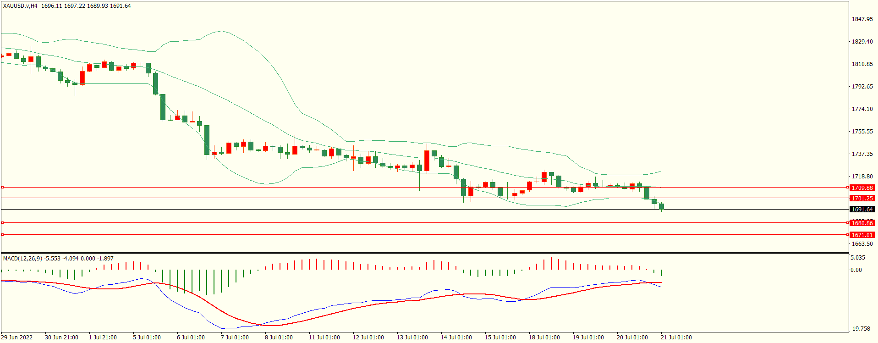Viewport: 878px width, 343px height.
Task: Click the 1 Jul 21:00 time label
Action: 103,337
